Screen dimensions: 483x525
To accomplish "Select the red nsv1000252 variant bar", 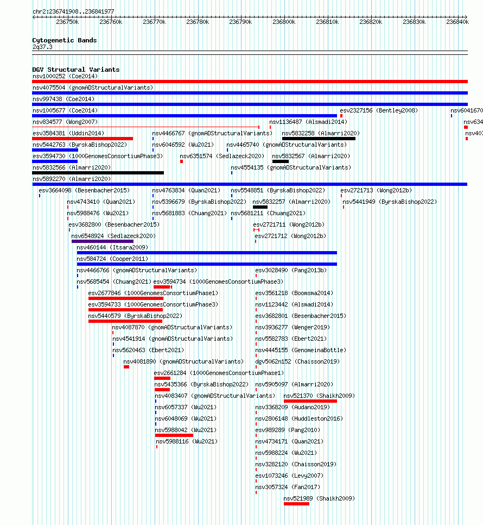I will [x=250, y=82].
